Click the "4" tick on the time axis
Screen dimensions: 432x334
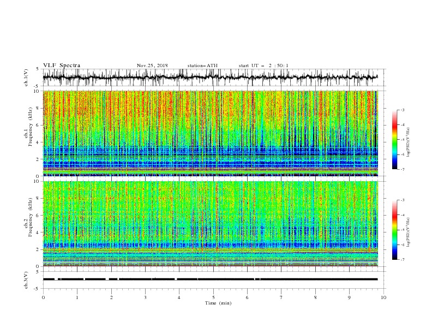tap(179, 297)
